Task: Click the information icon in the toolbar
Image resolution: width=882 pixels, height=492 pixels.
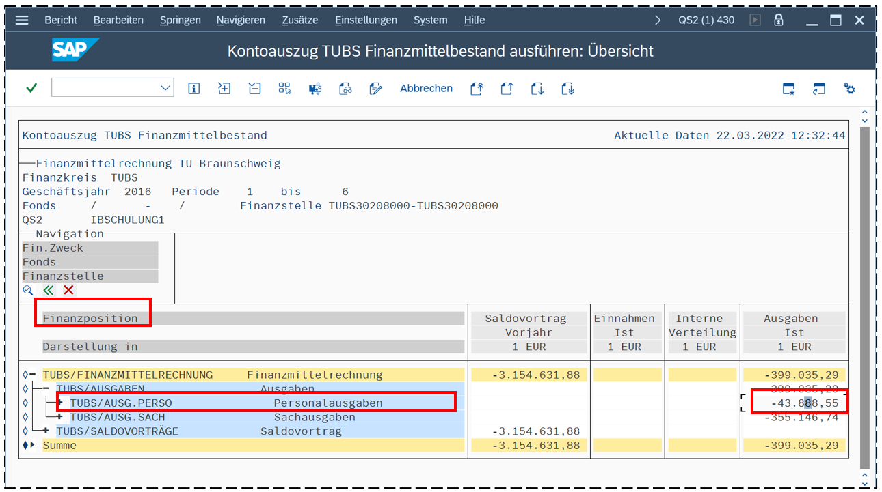Action: pos(194,89)
